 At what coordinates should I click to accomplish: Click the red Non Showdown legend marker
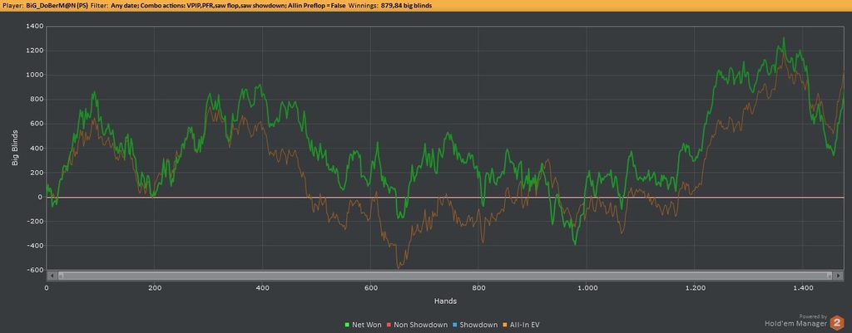[x=388, y=324]
